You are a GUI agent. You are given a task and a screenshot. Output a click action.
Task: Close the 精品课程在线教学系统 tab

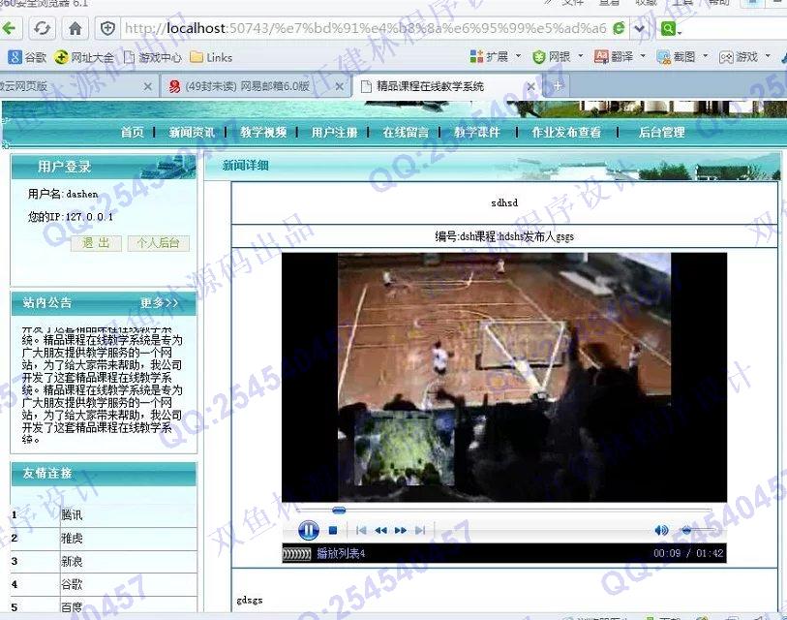(531, 86)
